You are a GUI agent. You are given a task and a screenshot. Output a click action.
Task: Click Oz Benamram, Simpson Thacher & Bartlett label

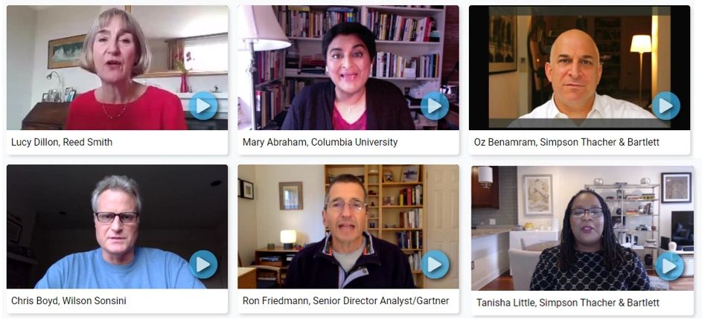point(567,142)
